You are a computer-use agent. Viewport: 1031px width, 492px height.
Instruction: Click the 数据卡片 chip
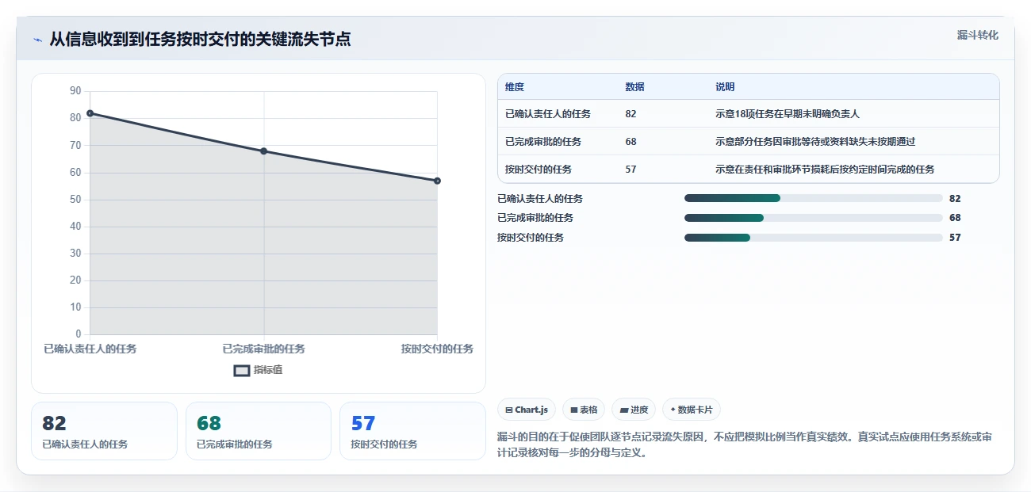[x=692, y=410]
